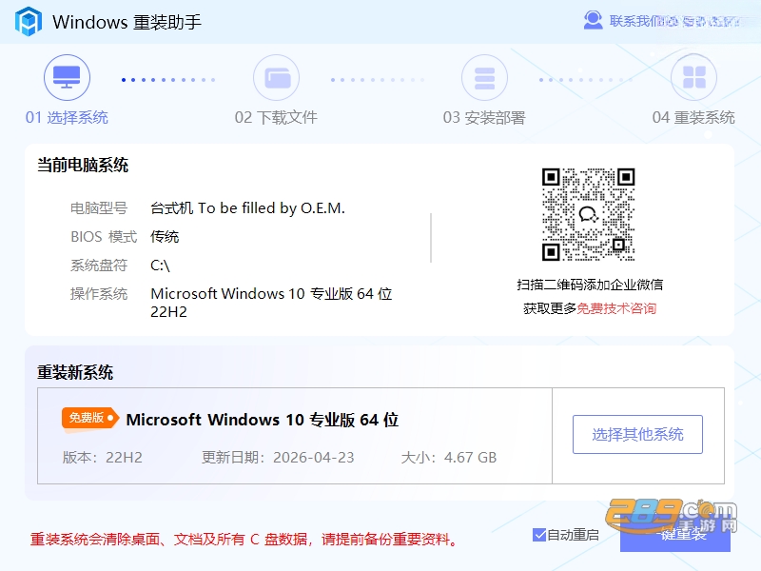Click the contact us person icon
The width and height of the screenshot is (761, 571).
pos(593,20)
